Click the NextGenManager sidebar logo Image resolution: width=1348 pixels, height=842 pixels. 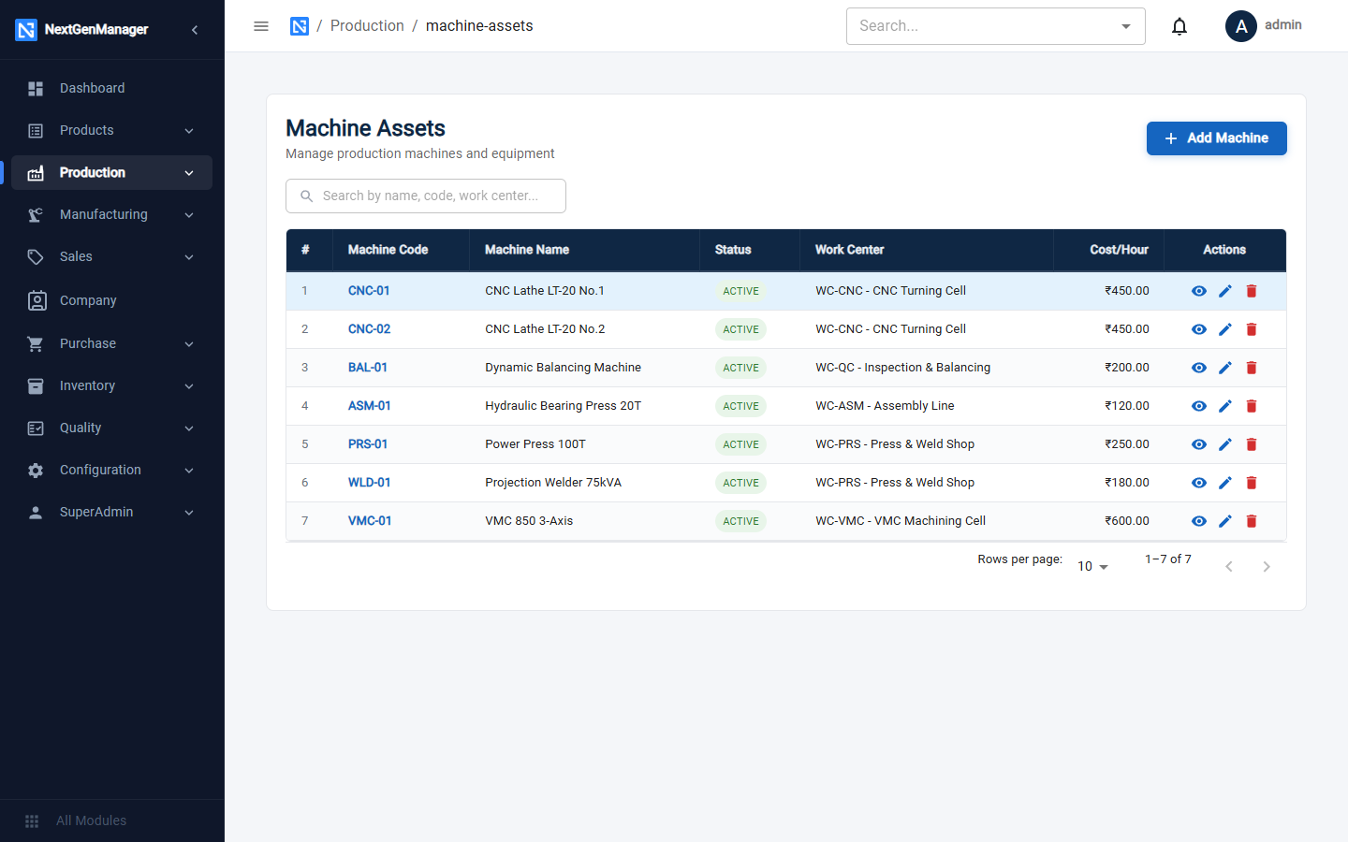(26, 30)
